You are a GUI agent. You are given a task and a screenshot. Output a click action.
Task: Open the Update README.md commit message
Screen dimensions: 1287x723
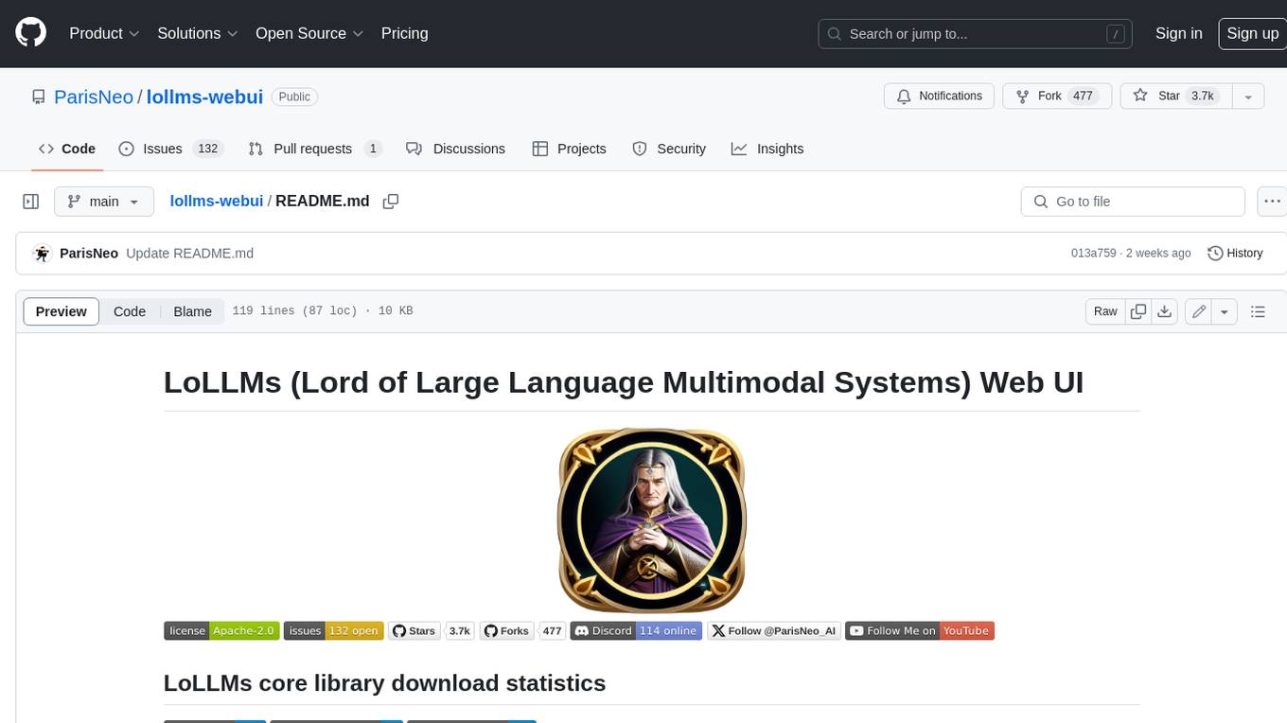click(x=189, y=254)
